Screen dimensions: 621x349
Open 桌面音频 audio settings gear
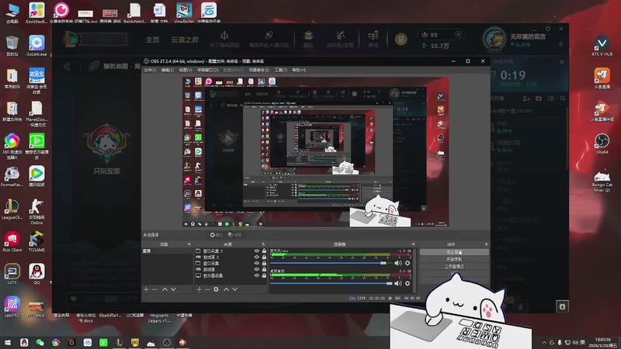(407, 283)
